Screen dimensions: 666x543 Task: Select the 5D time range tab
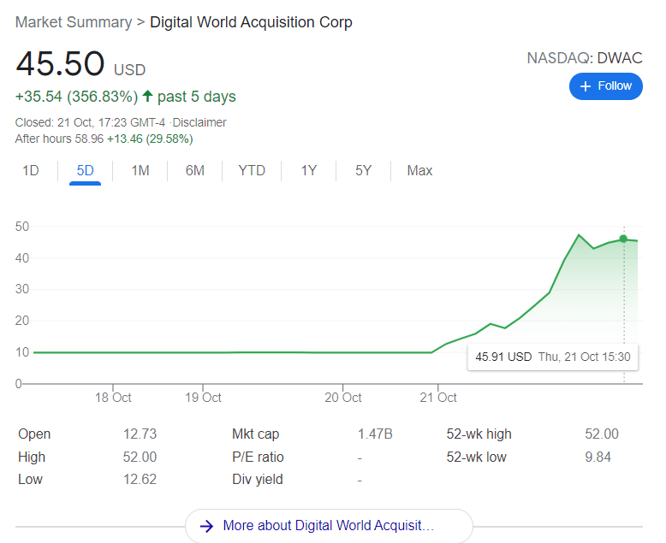tap(85, 170)
